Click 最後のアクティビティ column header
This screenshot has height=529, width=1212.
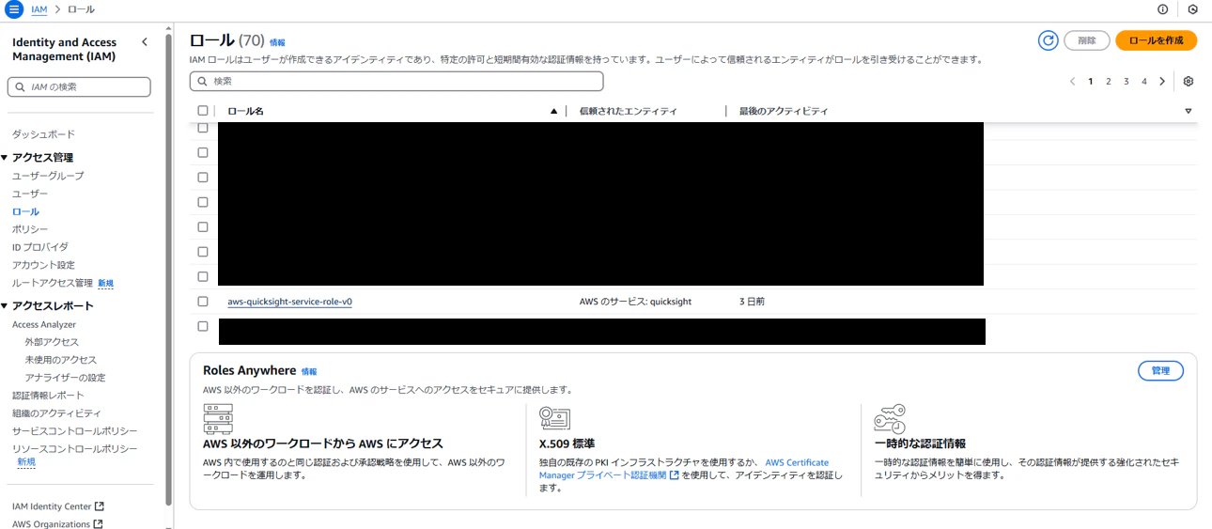pyautogui.click(x=784, y=111)
